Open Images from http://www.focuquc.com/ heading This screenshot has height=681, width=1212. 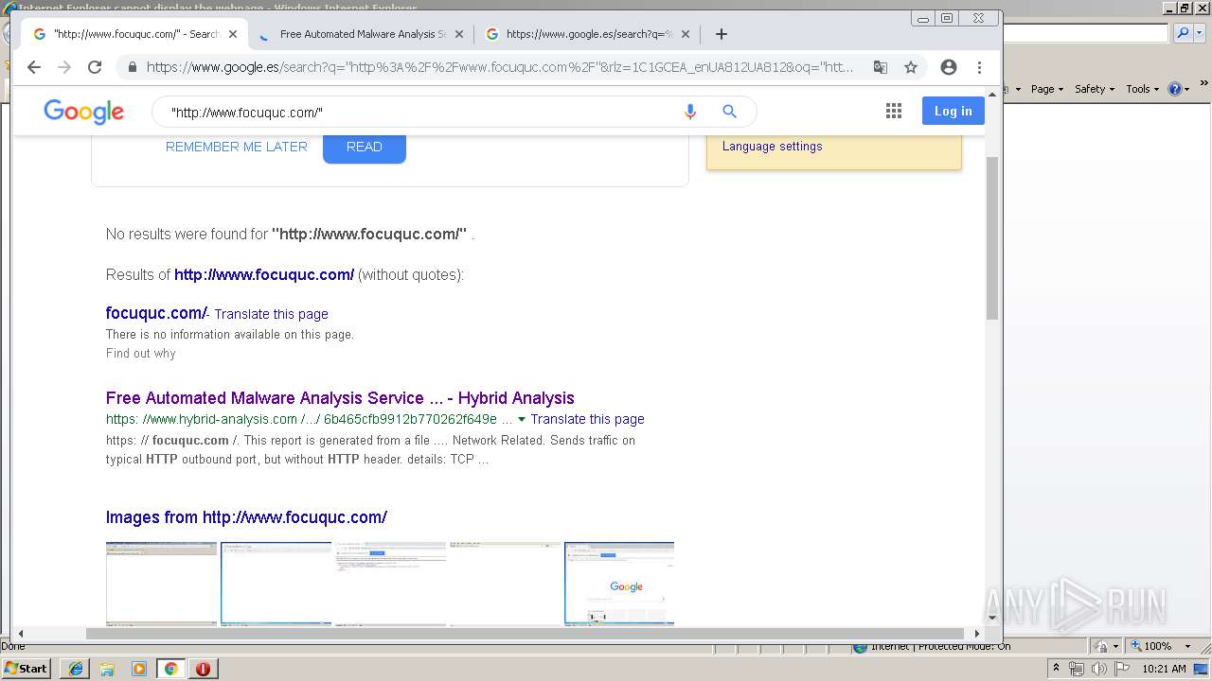click(246, 517)
